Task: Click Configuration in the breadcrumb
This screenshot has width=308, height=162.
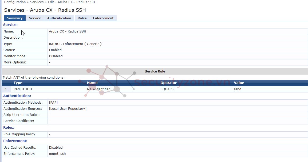Action: pyautogui.click(x=15, y=2)
